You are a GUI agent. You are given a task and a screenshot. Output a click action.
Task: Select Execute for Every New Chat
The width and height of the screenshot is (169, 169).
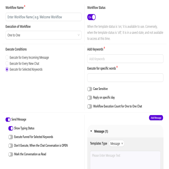[x=7, y=63]
